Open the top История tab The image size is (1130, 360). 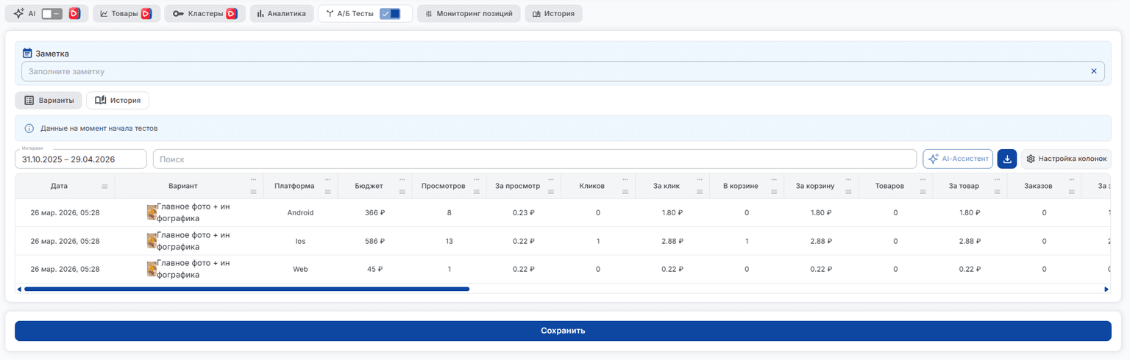[x=553, y=13]
